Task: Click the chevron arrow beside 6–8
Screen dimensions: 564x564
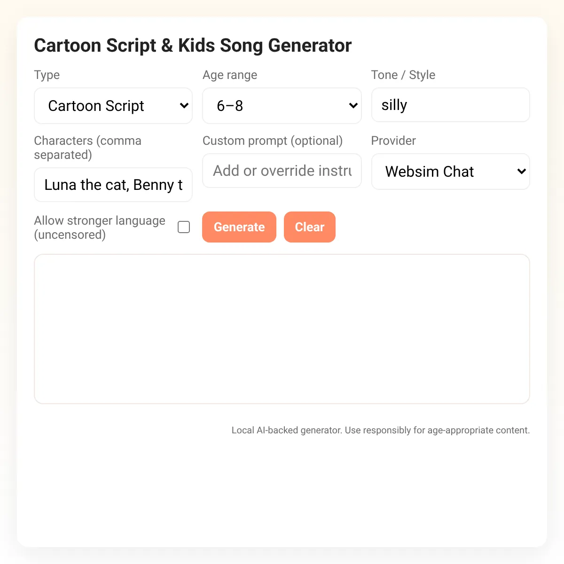Action: click(353, 106)
